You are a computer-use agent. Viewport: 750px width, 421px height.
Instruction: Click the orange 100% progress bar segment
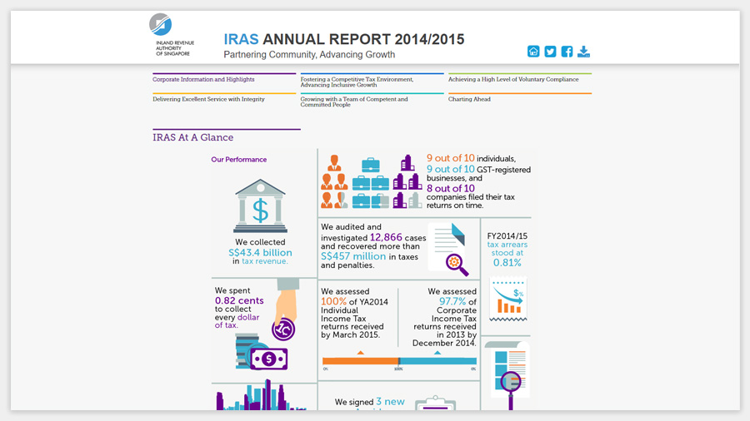pyautogui.click(x=361, y=361)
